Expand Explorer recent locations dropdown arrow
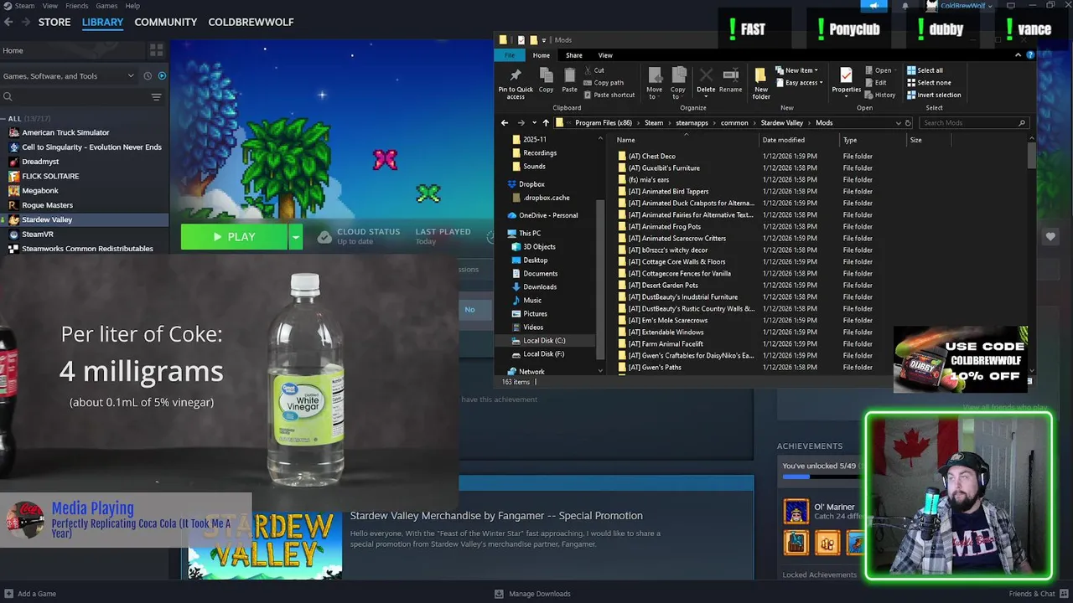 pyautogui.click(x=534, y=123)
